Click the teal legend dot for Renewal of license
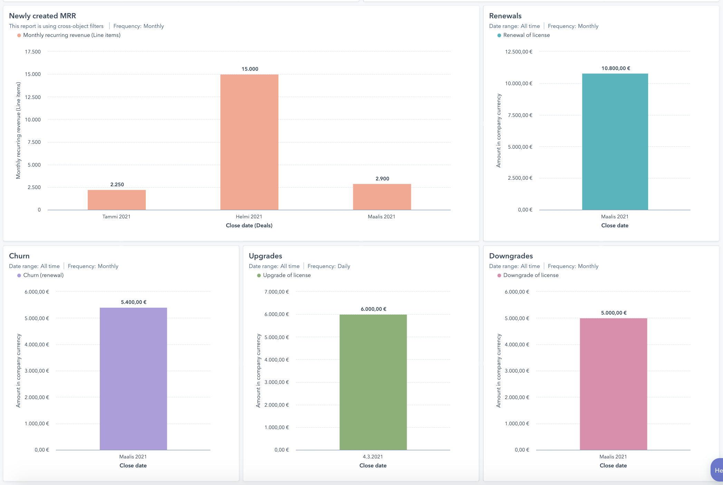This screenshot has height=485, width=723. (499, 35)
